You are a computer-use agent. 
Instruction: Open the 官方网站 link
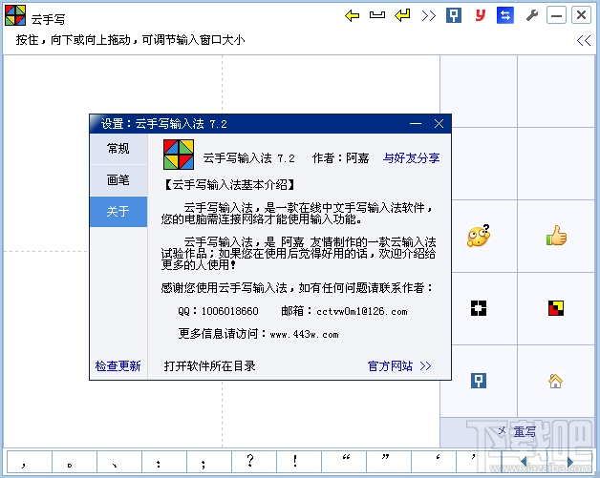coord(399,366)
